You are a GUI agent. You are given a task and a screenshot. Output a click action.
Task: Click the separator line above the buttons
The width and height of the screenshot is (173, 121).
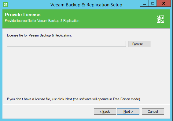pos(86,104)
